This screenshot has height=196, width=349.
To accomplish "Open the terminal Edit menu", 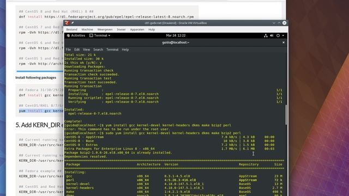I will click(77, 50).
